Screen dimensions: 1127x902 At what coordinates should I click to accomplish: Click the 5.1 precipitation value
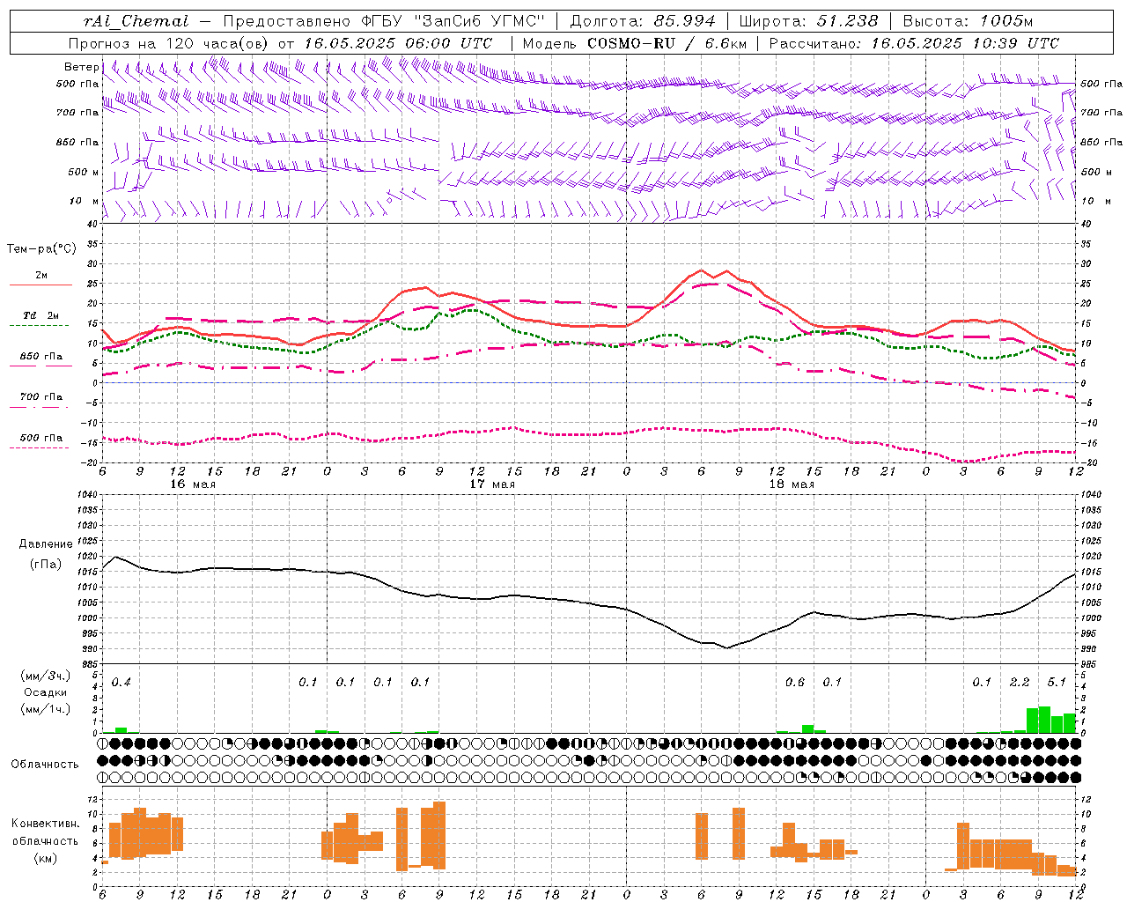click(x=1057, y=683)
